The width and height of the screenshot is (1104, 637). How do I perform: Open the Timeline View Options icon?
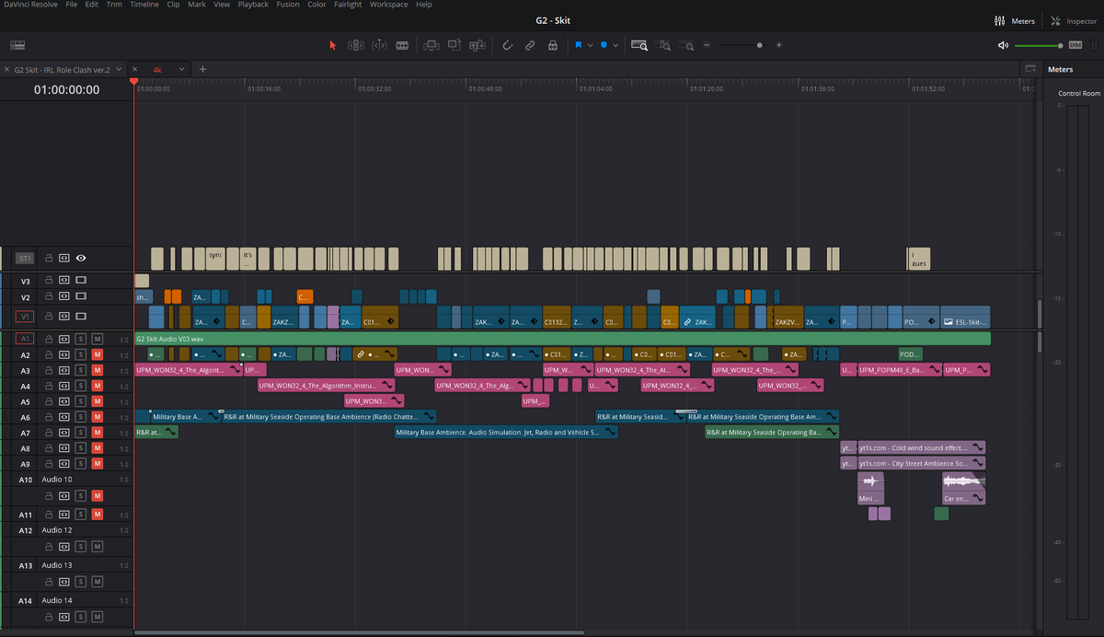coord(18,44)
